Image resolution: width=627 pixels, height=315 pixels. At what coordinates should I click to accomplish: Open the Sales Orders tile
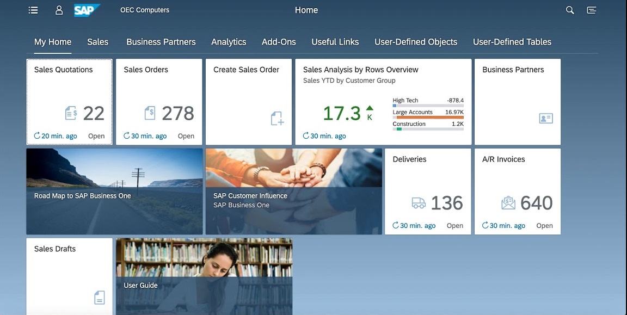[159, 102]
